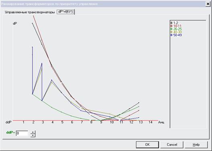
Task: Click the dP axis label
Action: click(15, 24)
